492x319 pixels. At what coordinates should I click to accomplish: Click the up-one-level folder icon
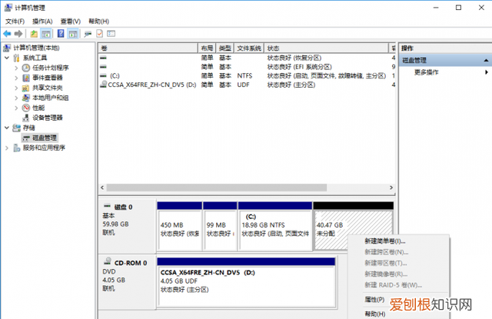click(34, 34)
